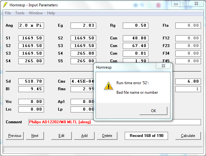Viewport: 206px width, 156px height.
Task: Click the Hornresp lightning bolt title icon
Action: (x=5, y=5)
